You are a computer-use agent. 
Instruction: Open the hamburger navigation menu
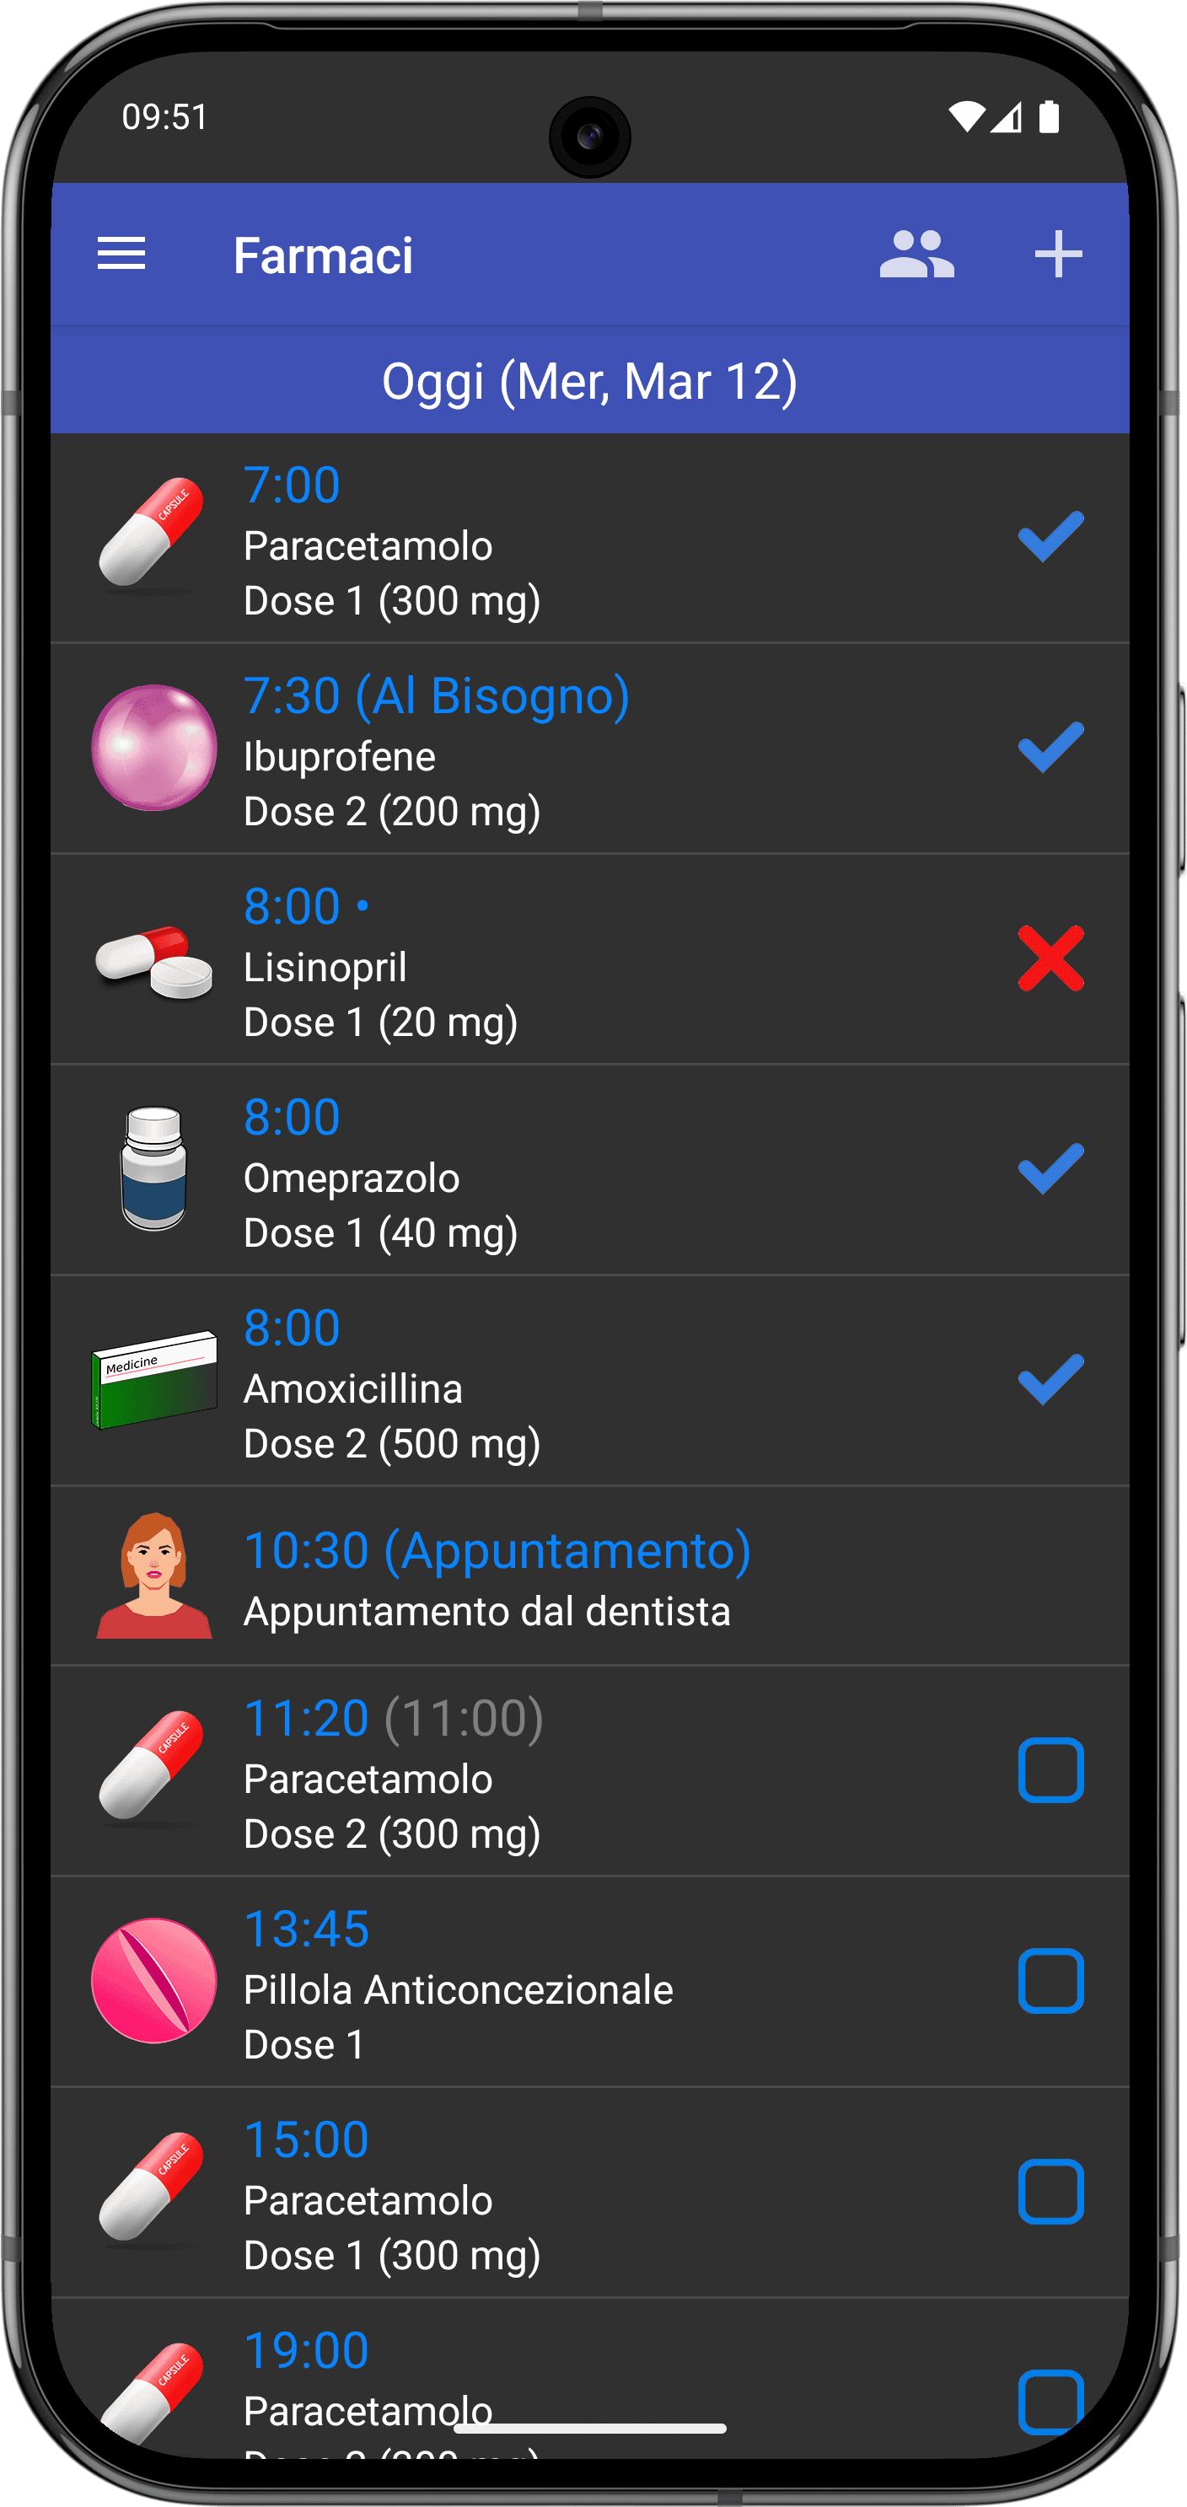coord(121,254)
